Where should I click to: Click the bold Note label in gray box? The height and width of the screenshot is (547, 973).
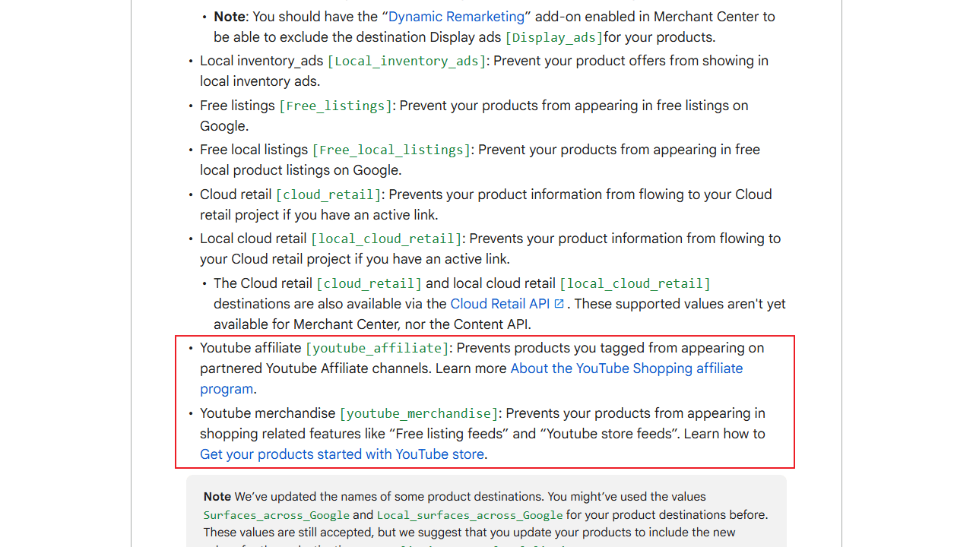pyautogui.click(x=217, y=497)
